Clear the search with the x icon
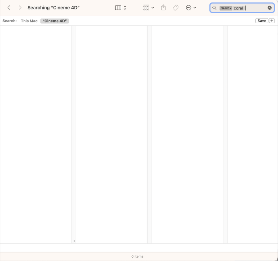This screenshot has width=278, height=261. point(270,7)
